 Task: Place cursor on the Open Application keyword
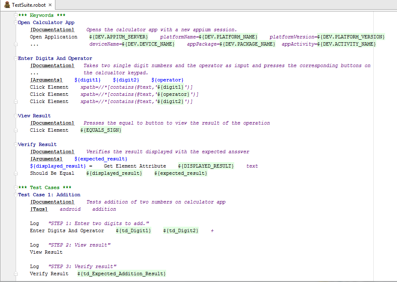(x=53, y=37)
